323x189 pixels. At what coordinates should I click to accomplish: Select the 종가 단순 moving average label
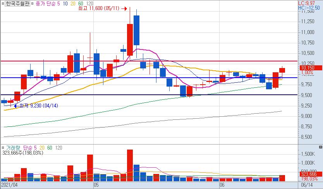[45, 3]
